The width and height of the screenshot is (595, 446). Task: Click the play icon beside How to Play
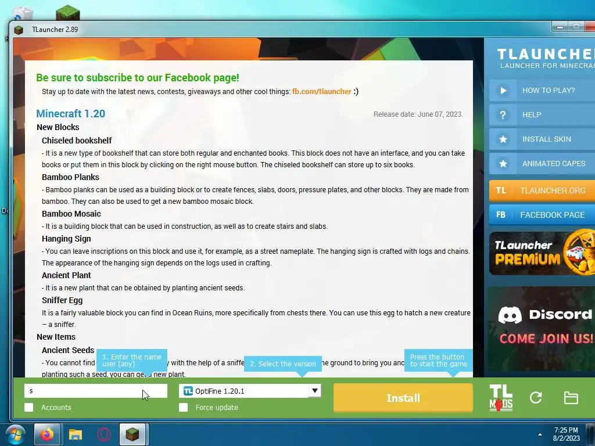point(503,91)
